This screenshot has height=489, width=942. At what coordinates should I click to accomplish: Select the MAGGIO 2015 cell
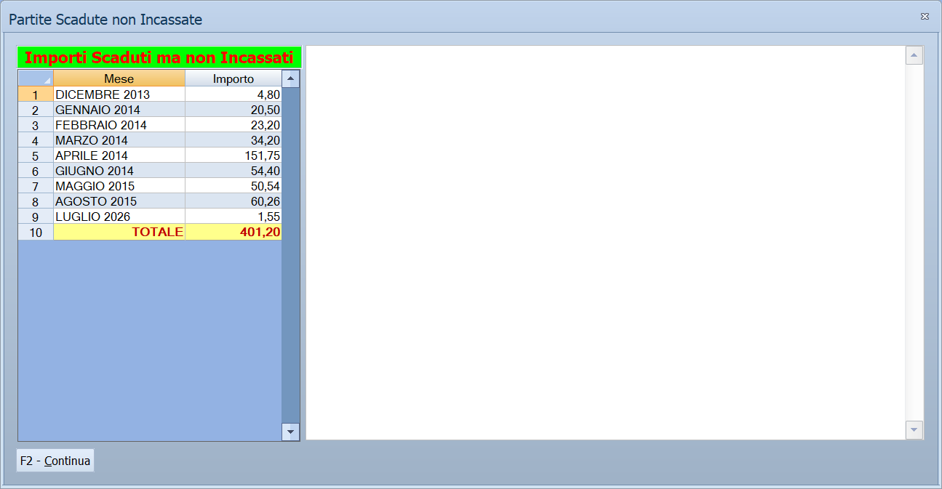(x=119, y=186)
